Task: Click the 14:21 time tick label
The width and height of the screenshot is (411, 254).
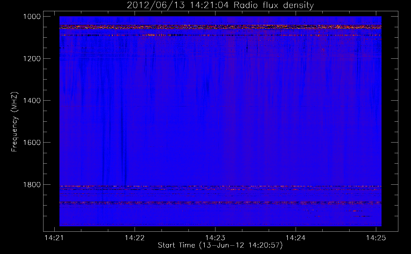Action: point(54,238)
